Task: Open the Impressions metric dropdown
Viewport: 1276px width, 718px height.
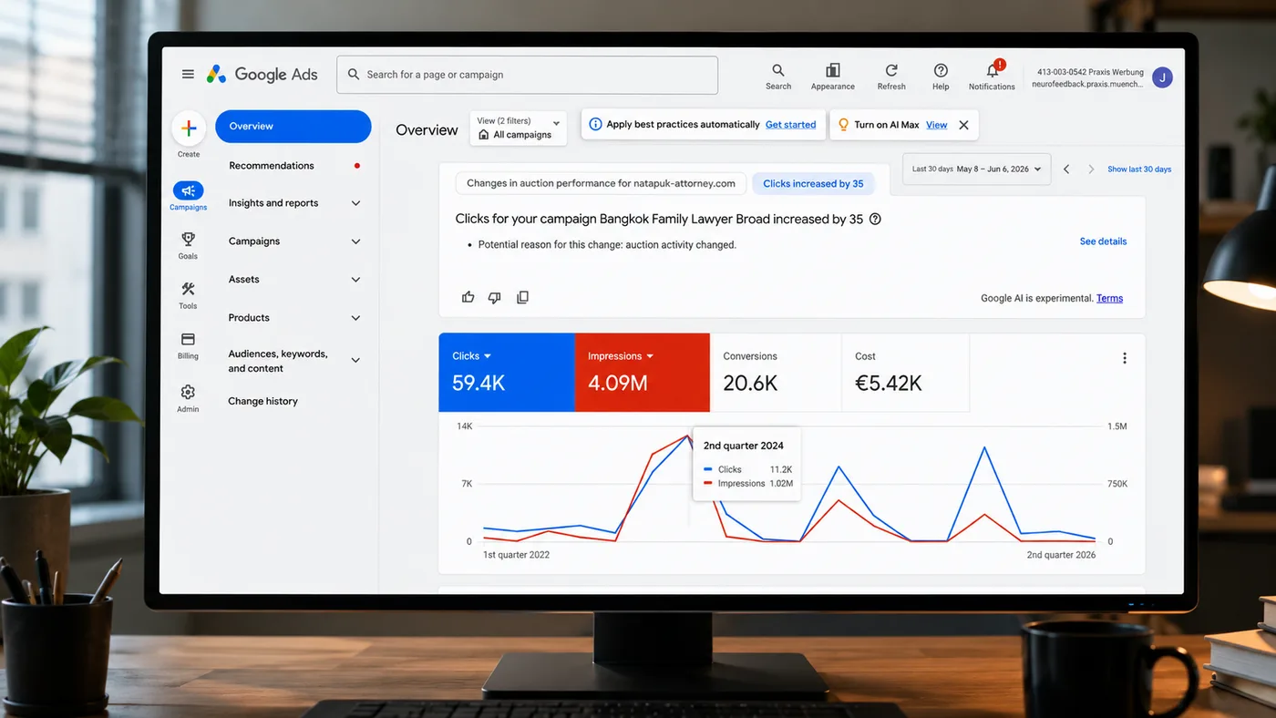Action: [621, 356]
